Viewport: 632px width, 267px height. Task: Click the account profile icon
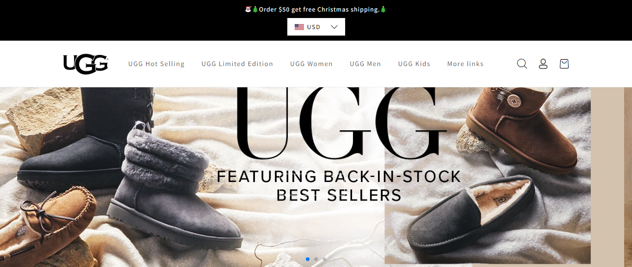[543, 64]
